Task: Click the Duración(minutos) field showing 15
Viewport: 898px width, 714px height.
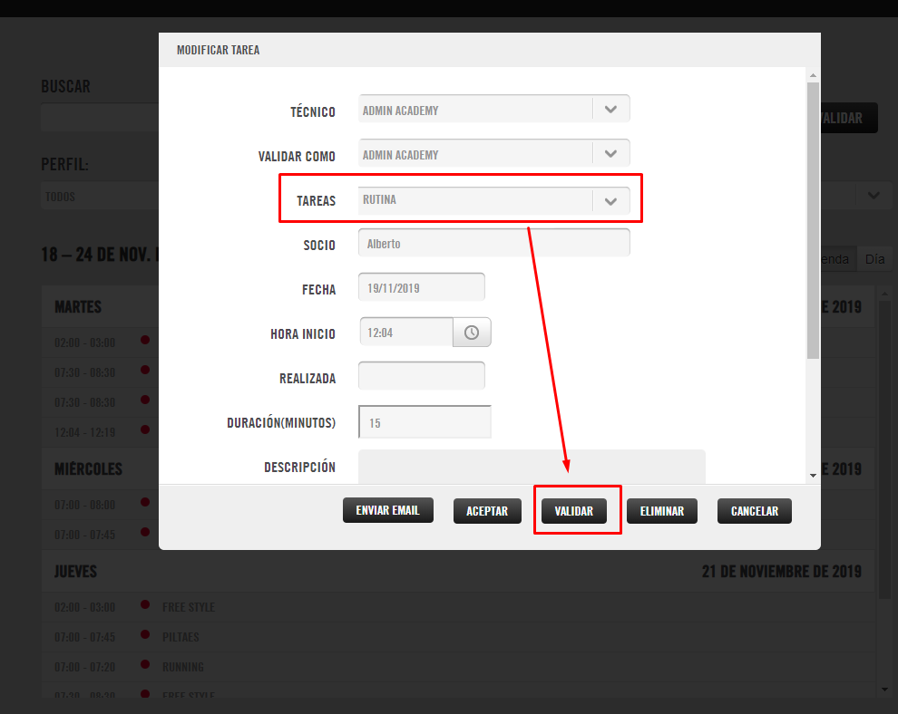Action: click(x=425, y=422)
